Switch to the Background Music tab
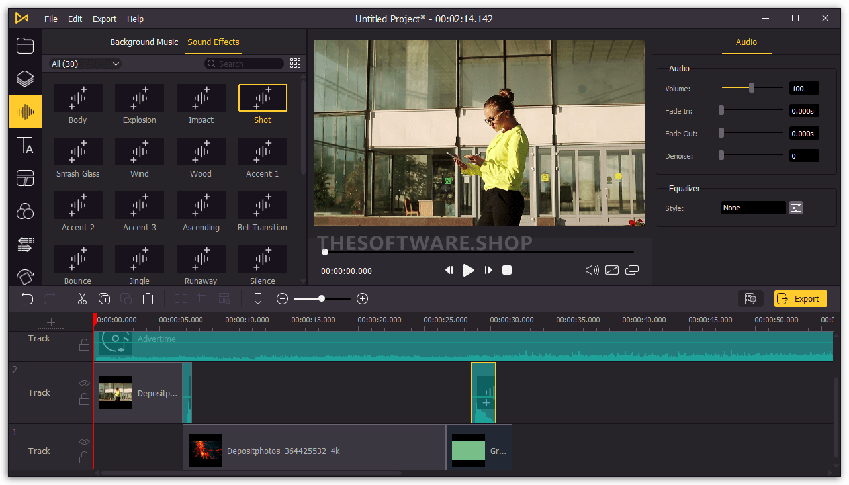 click(144, 42)
